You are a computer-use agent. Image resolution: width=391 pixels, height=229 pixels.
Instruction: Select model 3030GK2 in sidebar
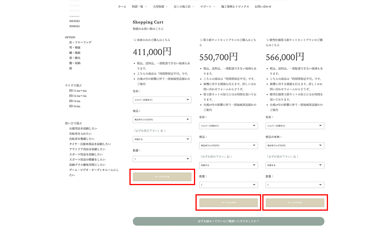coord(74,26)
